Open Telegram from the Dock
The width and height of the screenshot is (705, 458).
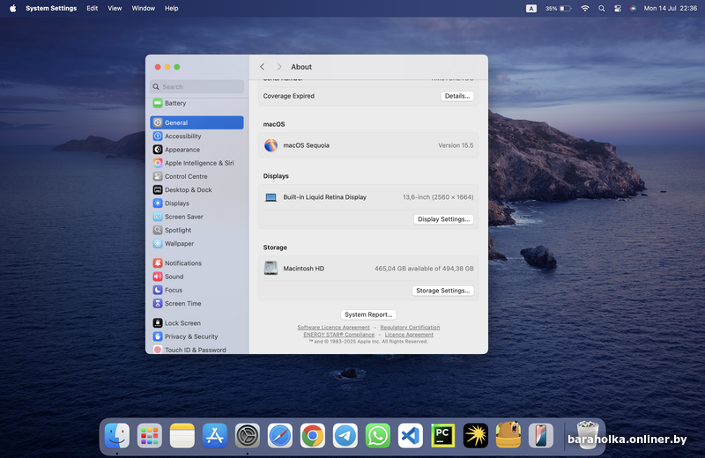pos(345,435)
